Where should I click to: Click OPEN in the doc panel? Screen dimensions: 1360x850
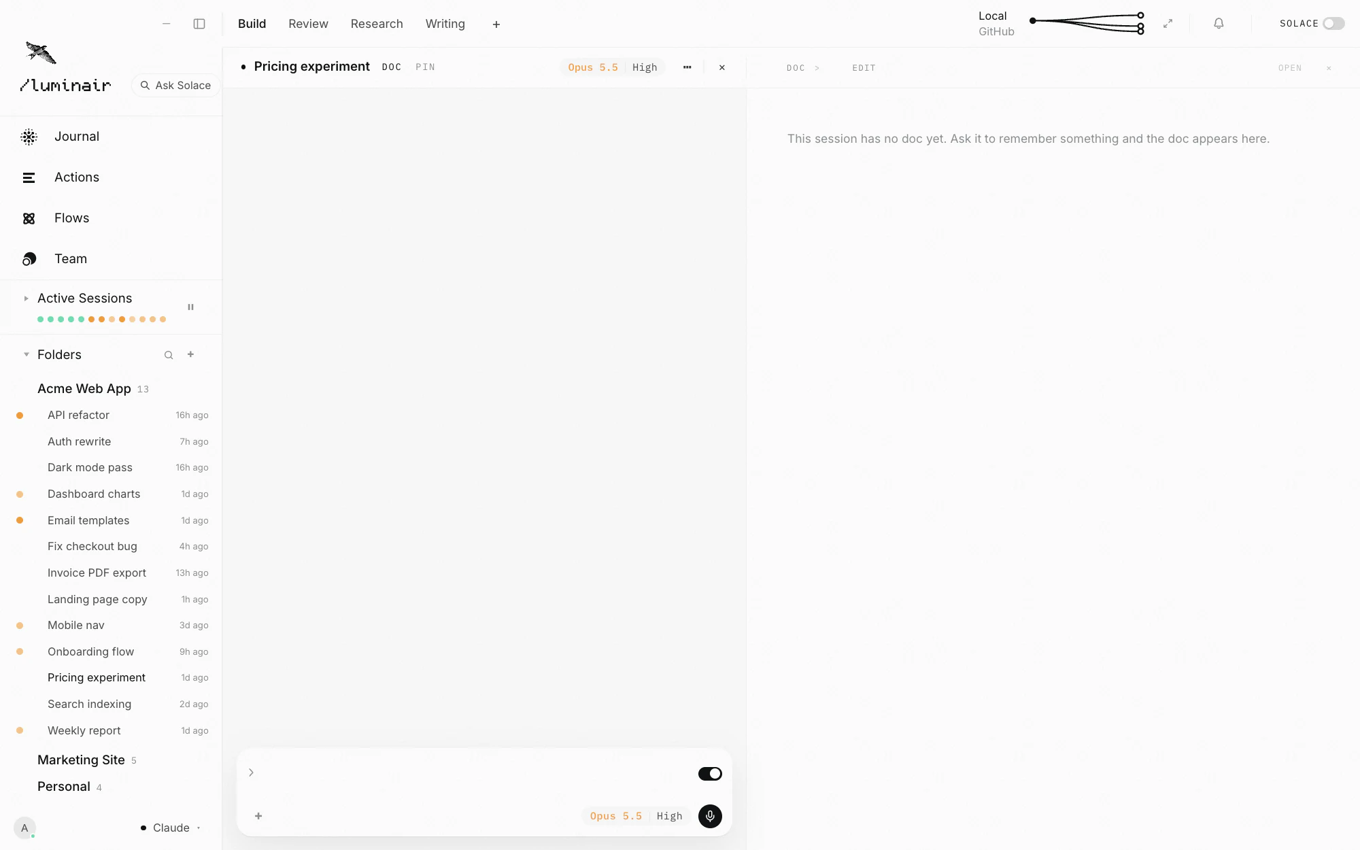pyautogui.click(x=1290, y=68)
